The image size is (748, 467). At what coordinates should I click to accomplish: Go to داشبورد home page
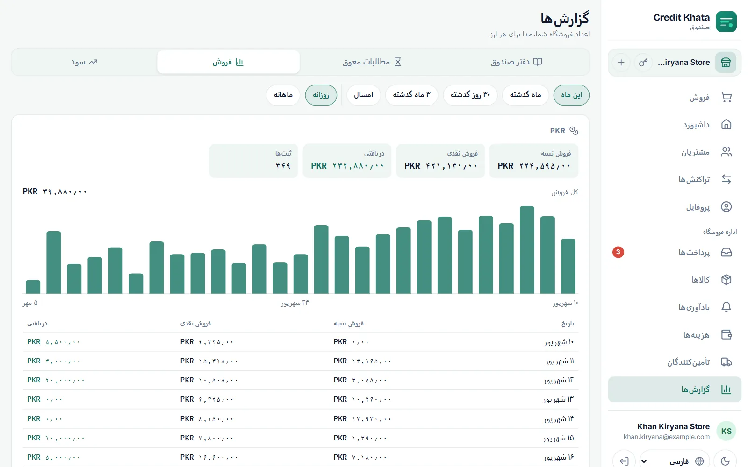(675, 125)
